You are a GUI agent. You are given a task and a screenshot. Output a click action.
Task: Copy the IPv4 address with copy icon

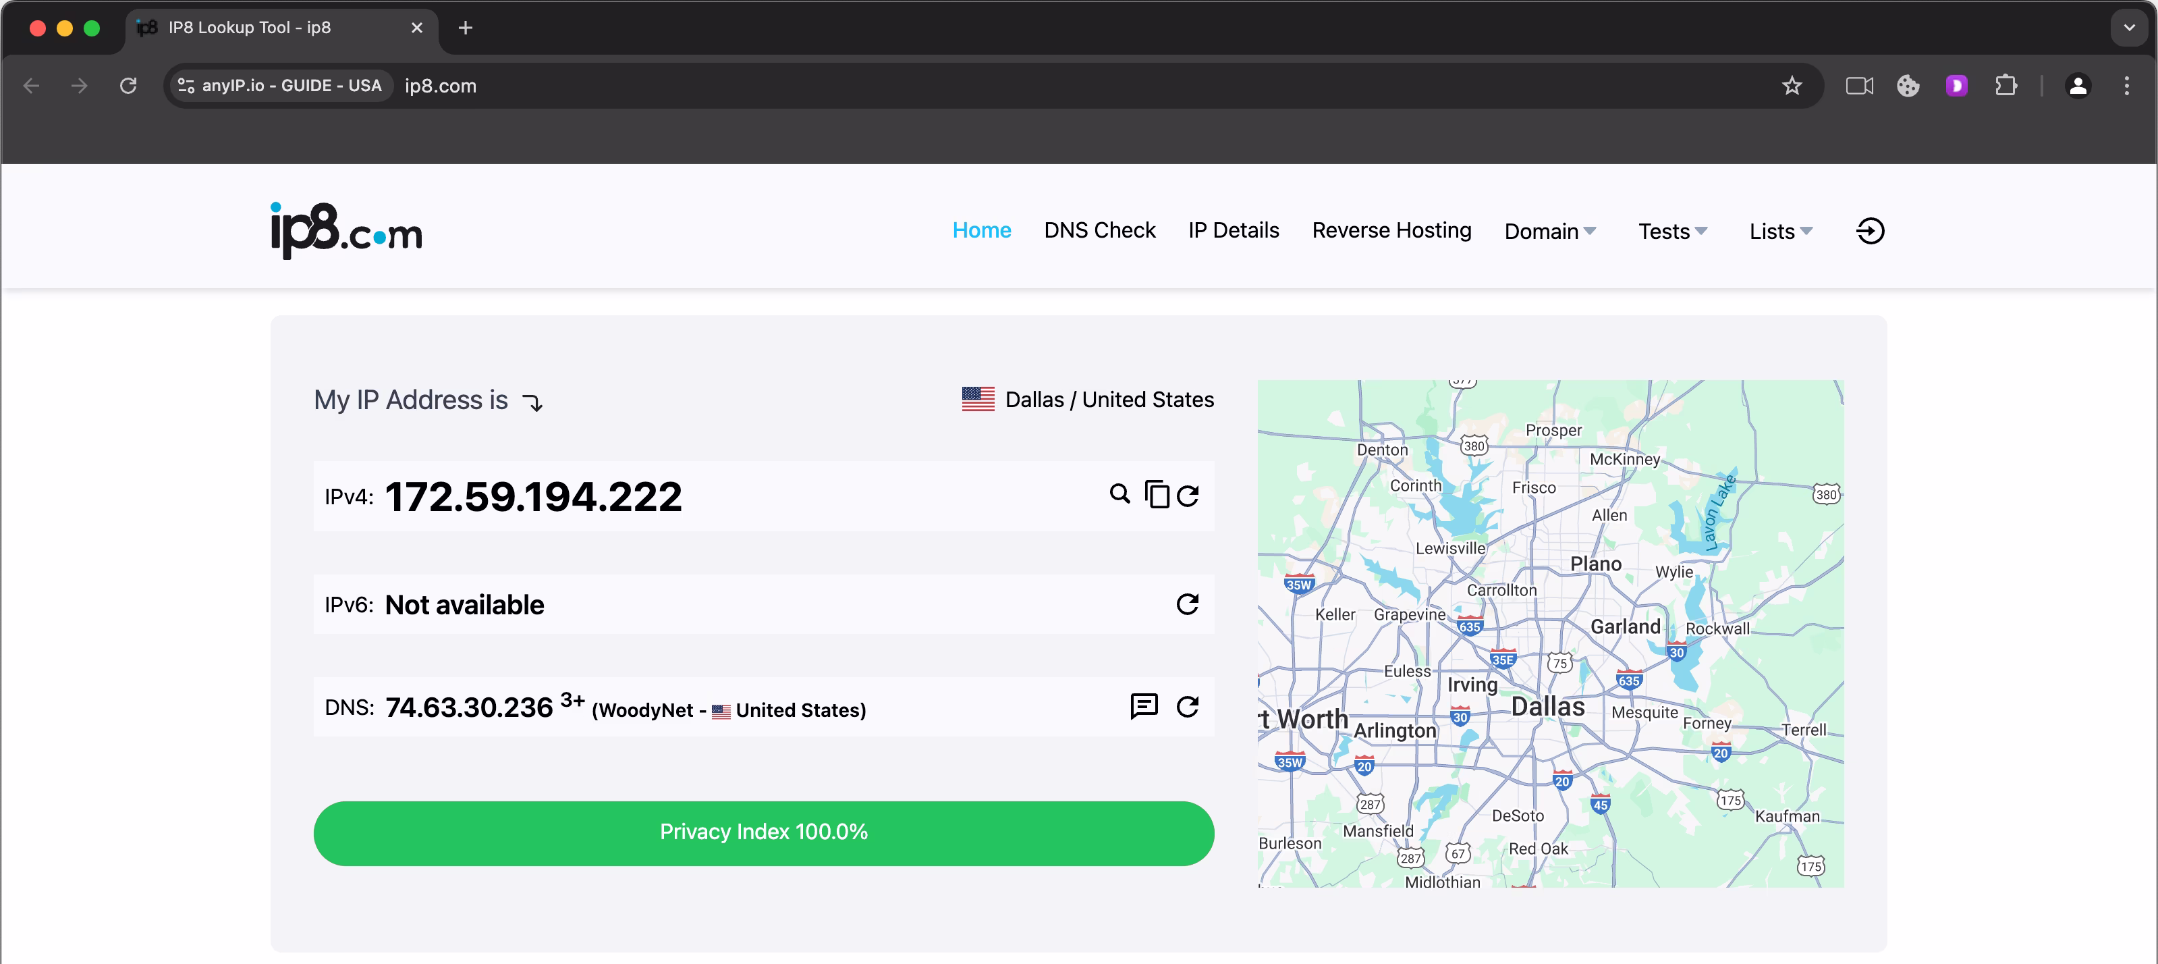1157,495
